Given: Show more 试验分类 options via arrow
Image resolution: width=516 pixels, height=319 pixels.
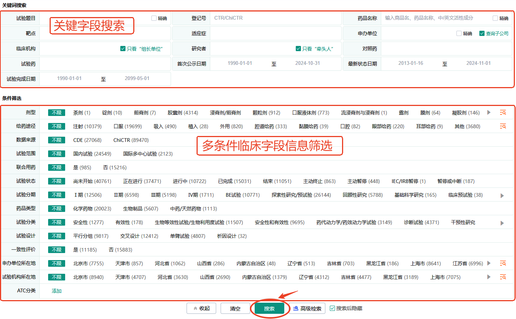Looking at the screenshot, I should coord(502,223).
